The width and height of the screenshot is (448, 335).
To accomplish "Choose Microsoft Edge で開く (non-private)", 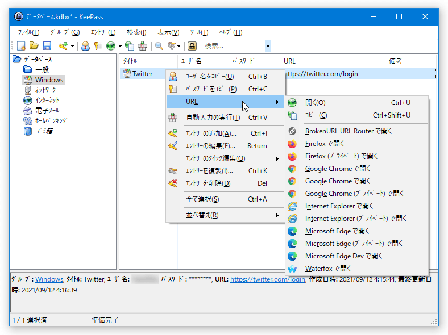I will tap(357, 231).
